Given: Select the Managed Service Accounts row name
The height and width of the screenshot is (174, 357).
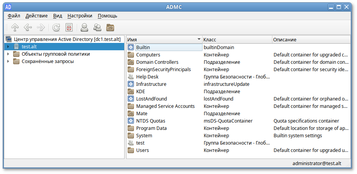Looking at the screenshot, I should [165, 106].
